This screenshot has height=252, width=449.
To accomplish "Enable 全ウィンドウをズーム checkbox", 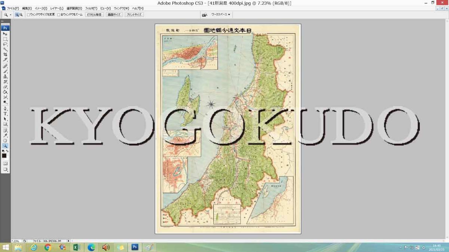I will (58, 15).
